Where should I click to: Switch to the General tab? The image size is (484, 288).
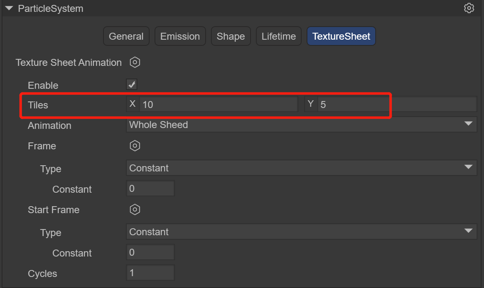coord(126,36)
